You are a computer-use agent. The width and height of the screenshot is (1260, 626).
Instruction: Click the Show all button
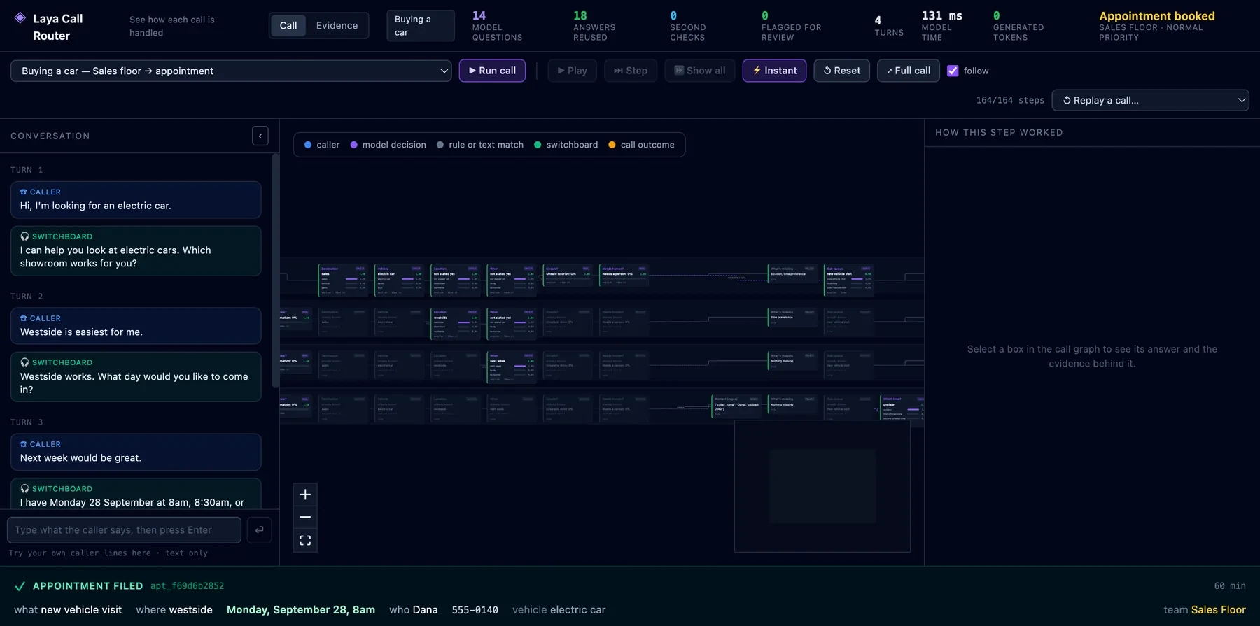pyautogui.click(x=700, y=71)
